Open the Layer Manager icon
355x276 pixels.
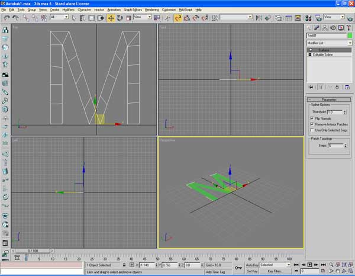click(279, 18)
